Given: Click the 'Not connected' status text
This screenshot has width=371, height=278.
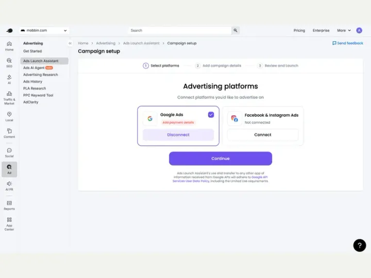Looking at the screenshot, I should pyautogui.click(x=257, y=123).
